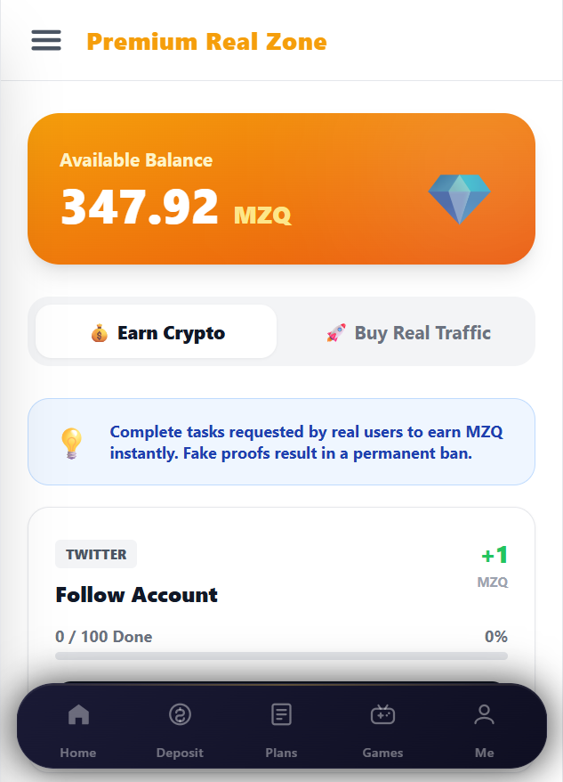
Task: Click the Premium Real Zone title
Action: coord(206,41)
